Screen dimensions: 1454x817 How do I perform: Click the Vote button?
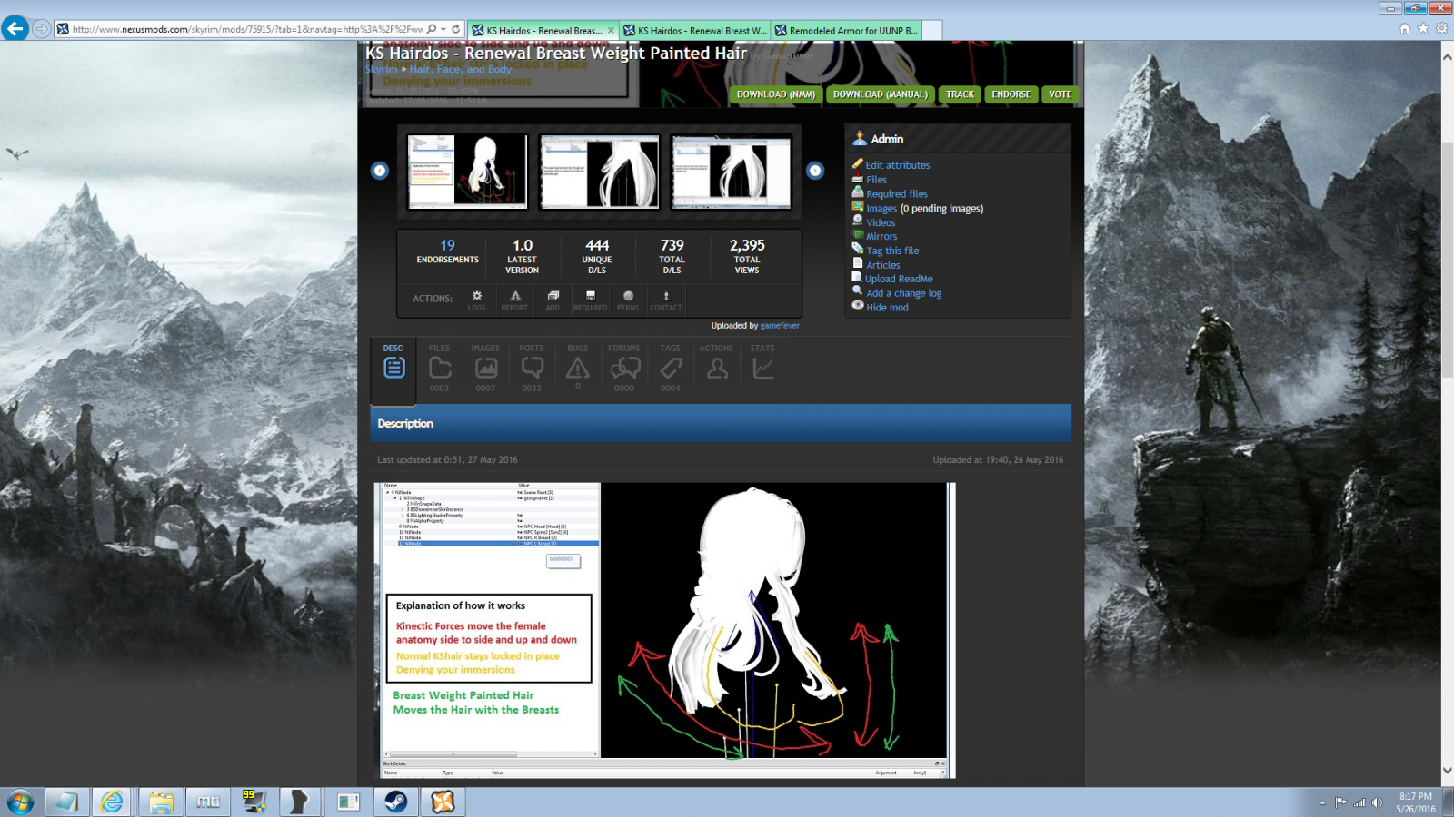click(1060, 94)
